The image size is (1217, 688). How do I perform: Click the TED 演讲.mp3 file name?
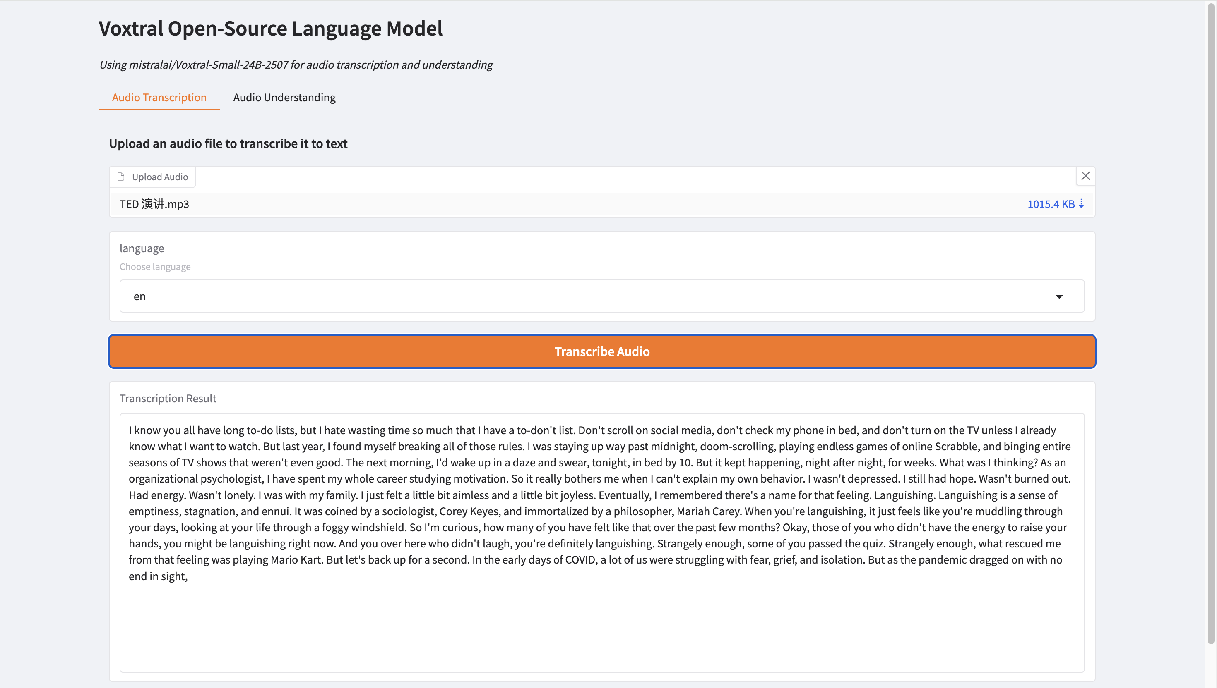pyautogui.click(x=154, y=204)
